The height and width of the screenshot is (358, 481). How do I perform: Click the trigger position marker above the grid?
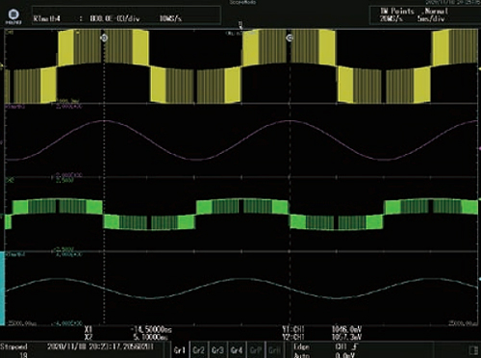click(x=240, y=25)
